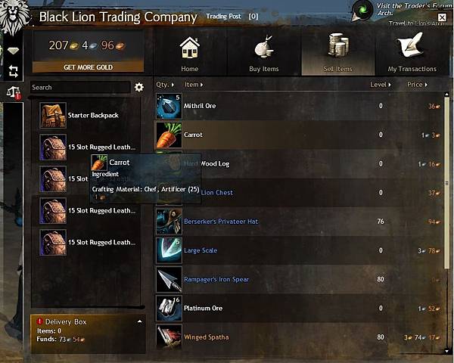The image size is (454, 363).
Task: Sort listings by Level column
Action: coord(380,85)
